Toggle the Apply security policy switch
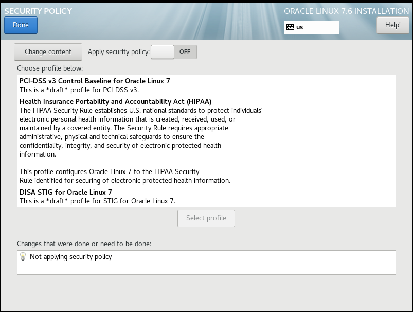413x312 pixels. 173,51
